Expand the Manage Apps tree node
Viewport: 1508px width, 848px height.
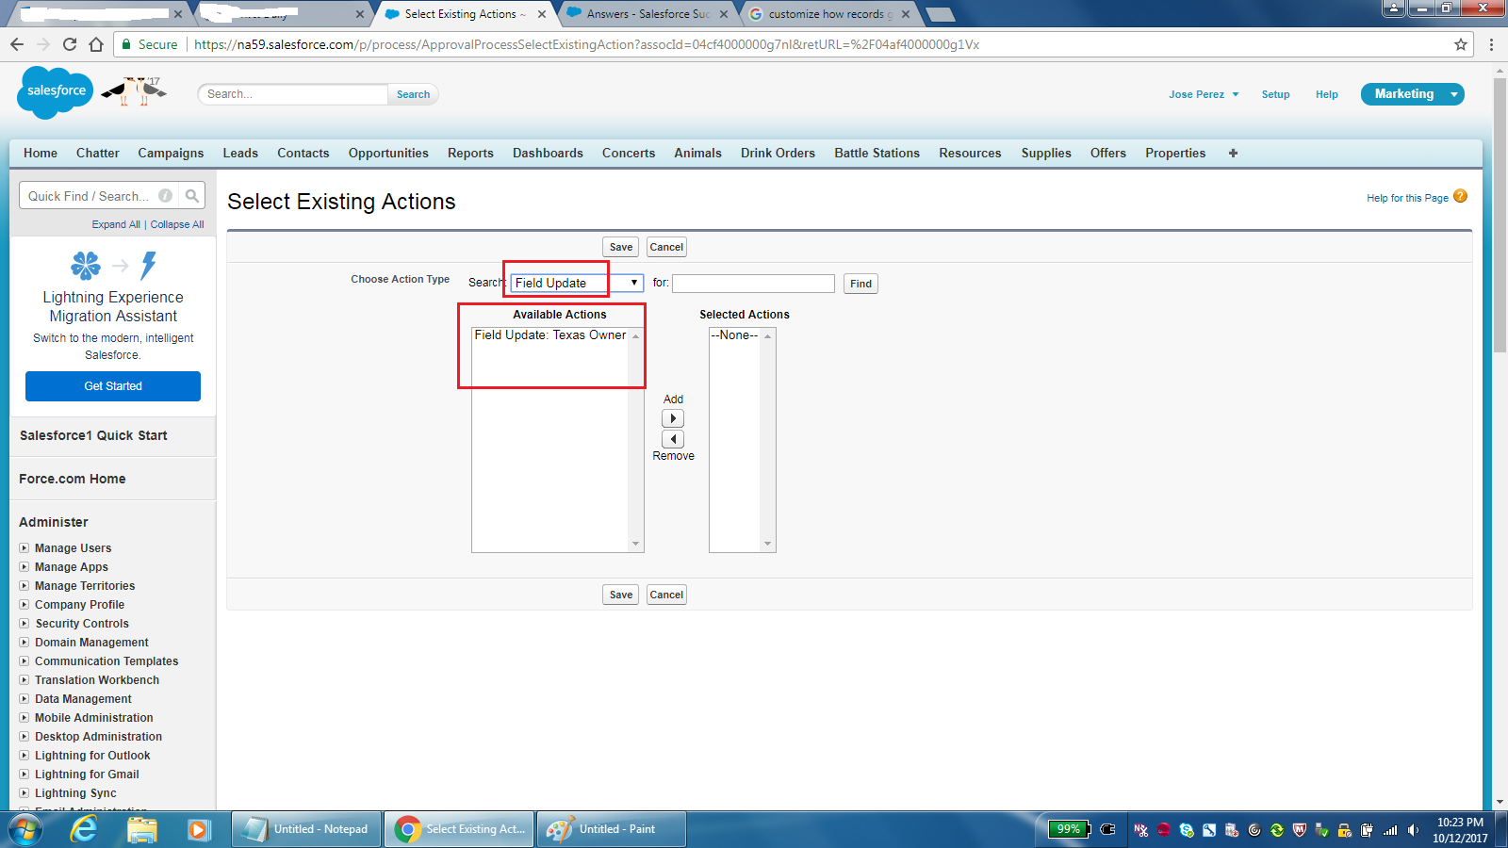coord(25,567)
